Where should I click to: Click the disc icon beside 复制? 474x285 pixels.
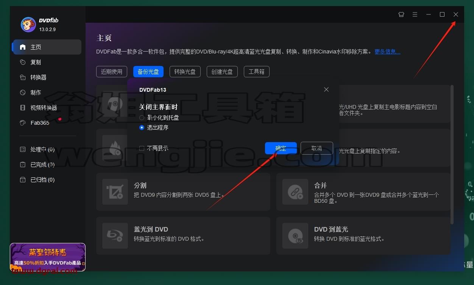pos(23,62)
